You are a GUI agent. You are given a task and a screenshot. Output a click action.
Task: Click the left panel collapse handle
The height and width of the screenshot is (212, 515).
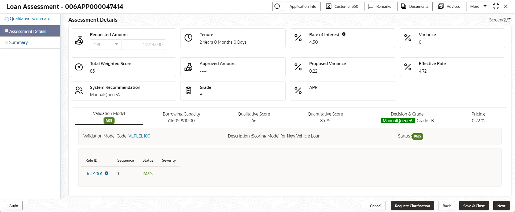(62, 114)
